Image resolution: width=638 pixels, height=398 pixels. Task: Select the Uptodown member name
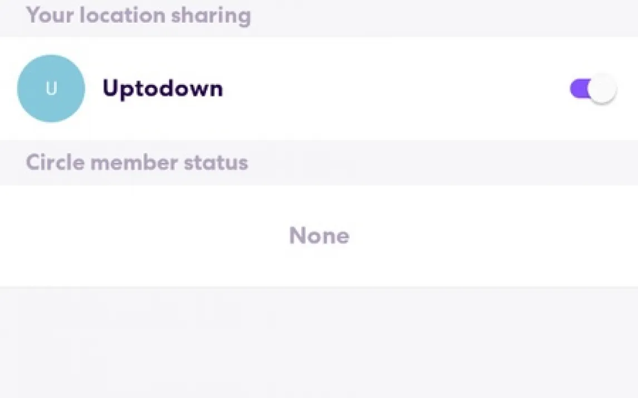(163, 89)
